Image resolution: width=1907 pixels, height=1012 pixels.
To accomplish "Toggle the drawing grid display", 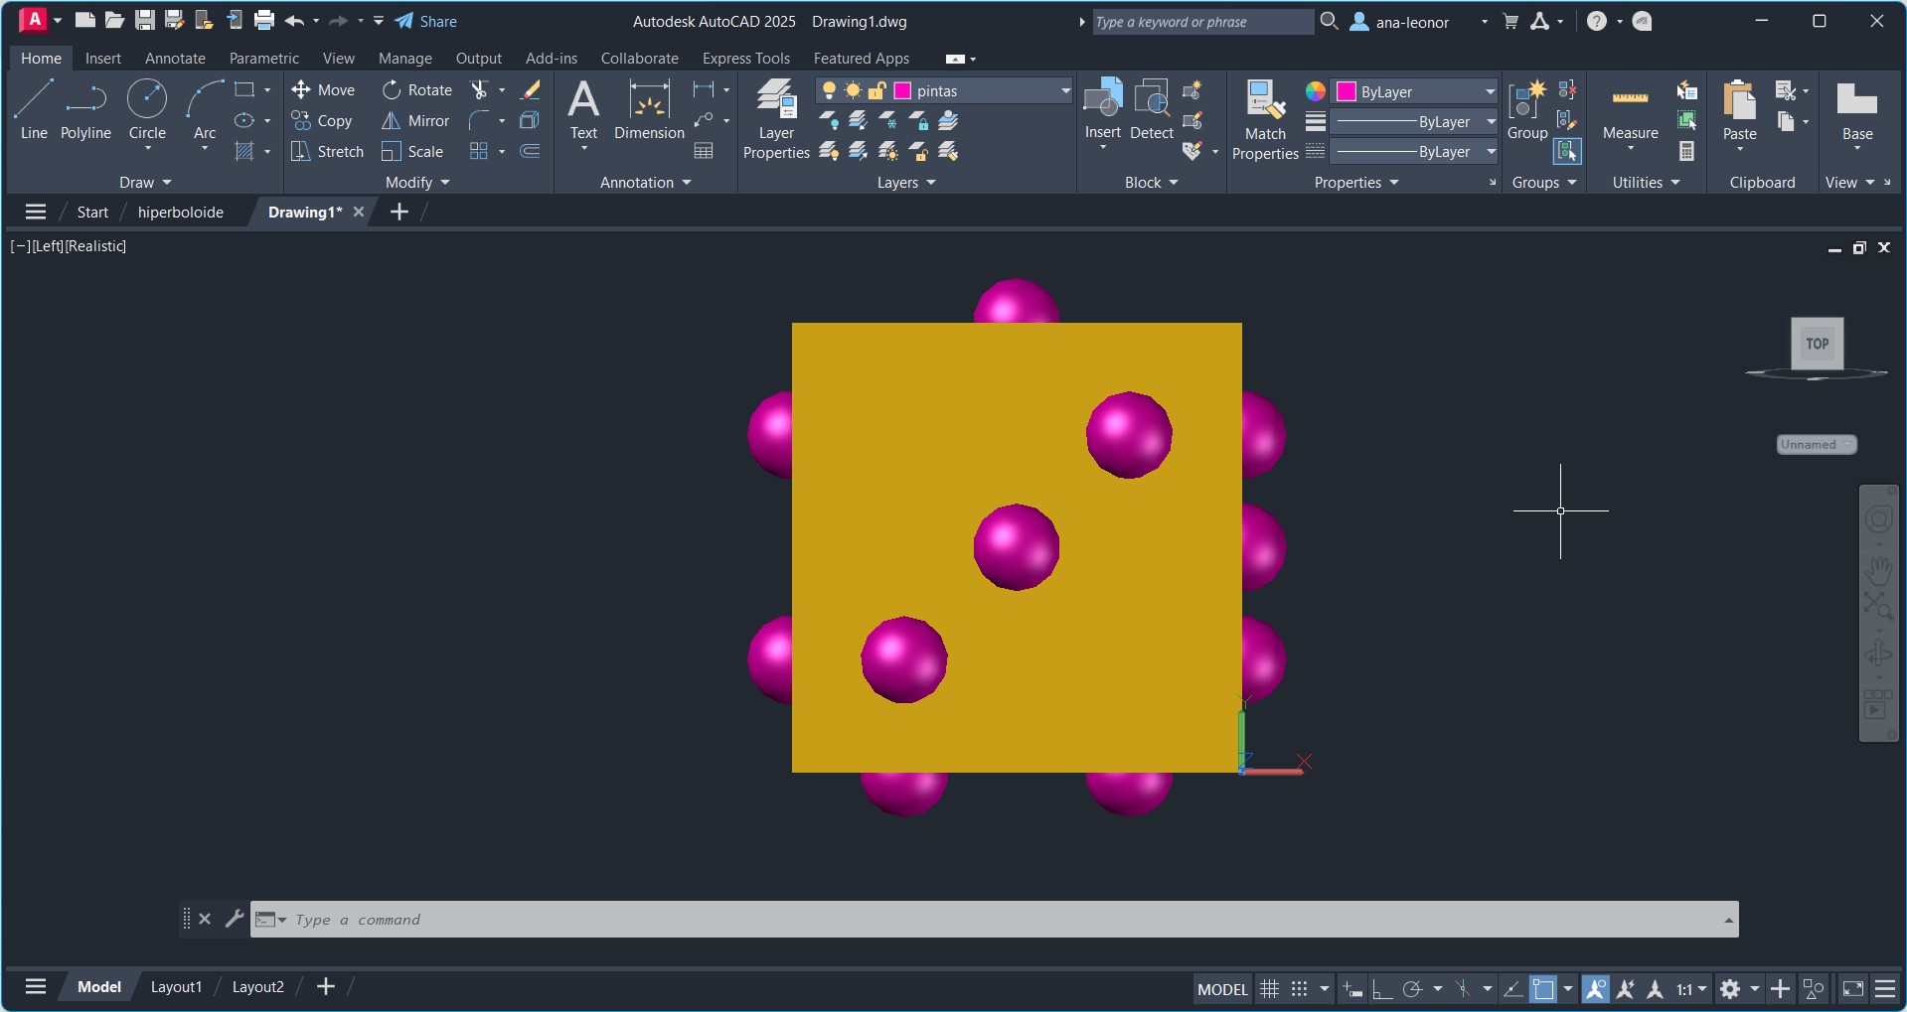I will click(1269, 989).
